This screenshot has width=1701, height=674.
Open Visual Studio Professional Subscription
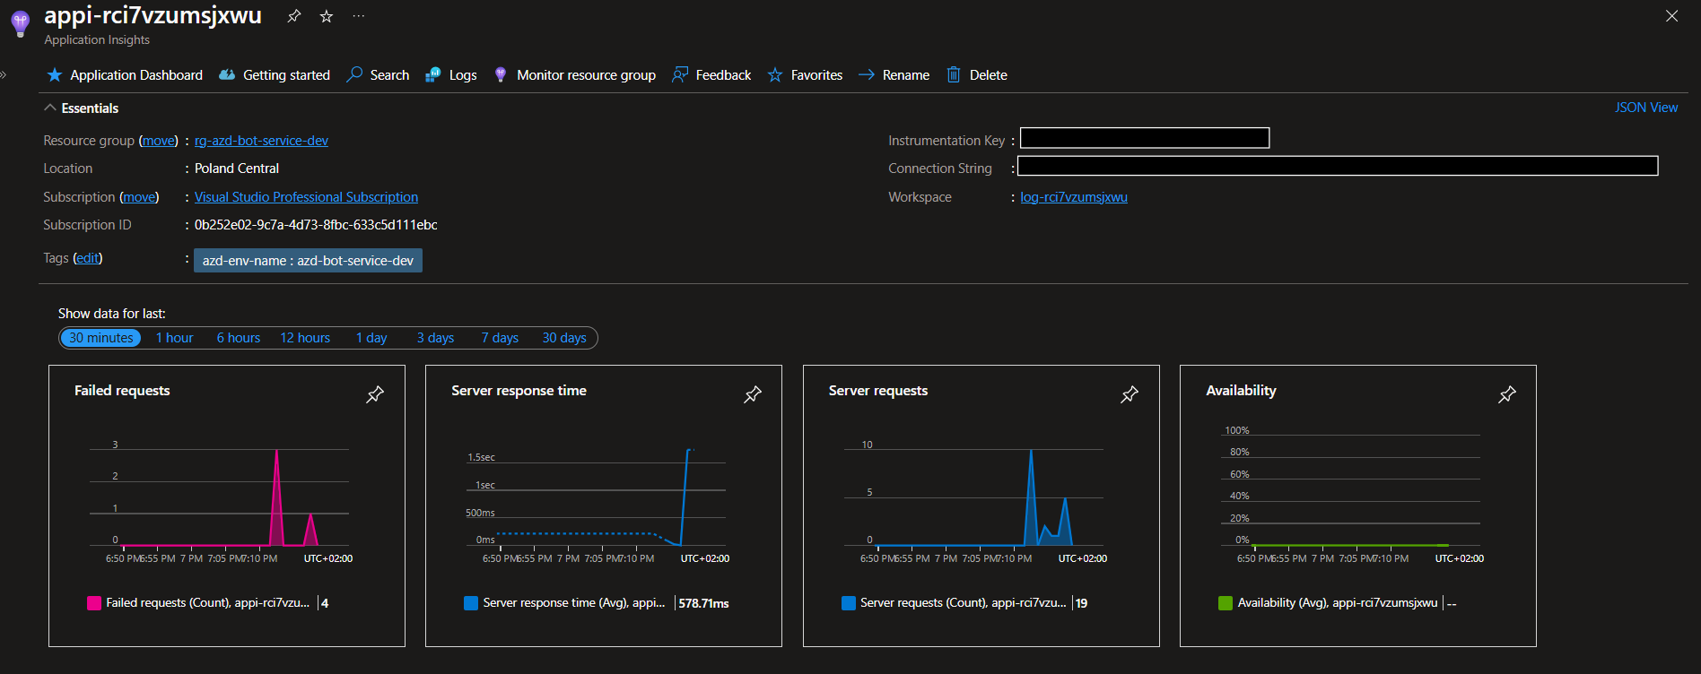click(x=306, y=197)
